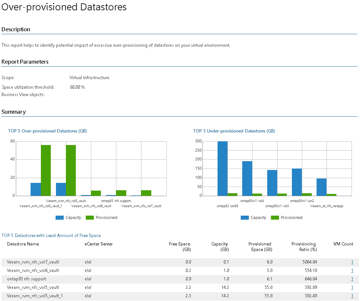This screenshot has width=360, height=301.
Task: Click the 'Free Space (GB)' column header
Action: click(x=180, y=247)
